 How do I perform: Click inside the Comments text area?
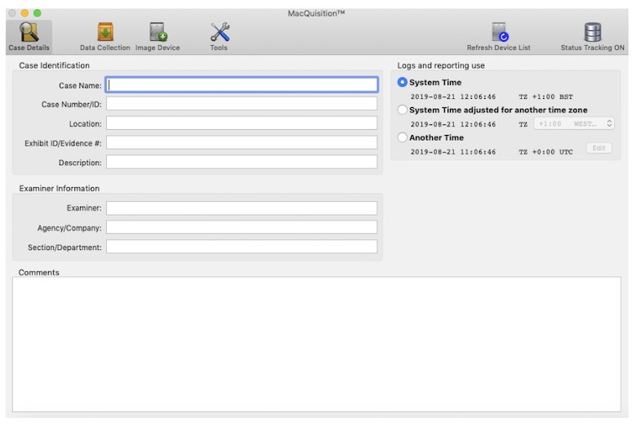(317, 344)
